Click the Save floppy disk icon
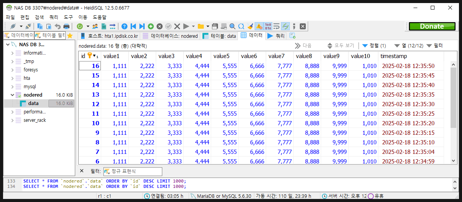The image size is (462, 202). tap(215, 26)
